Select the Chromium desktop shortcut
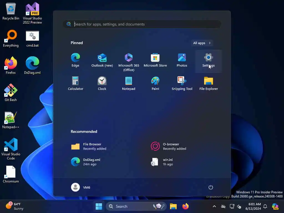This screenshot has width=284, height=213. [11, 174]
